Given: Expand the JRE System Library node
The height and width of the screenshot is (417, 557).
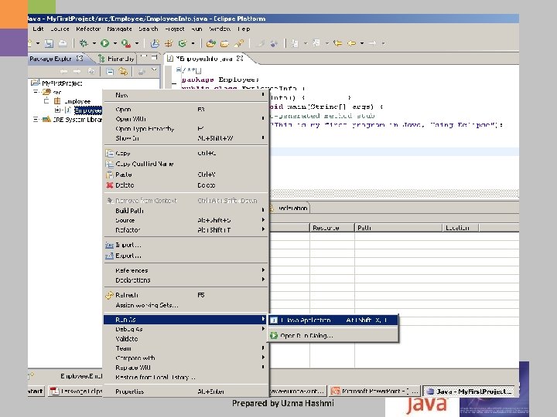Looking at the screenshot, I should point(36,120).
